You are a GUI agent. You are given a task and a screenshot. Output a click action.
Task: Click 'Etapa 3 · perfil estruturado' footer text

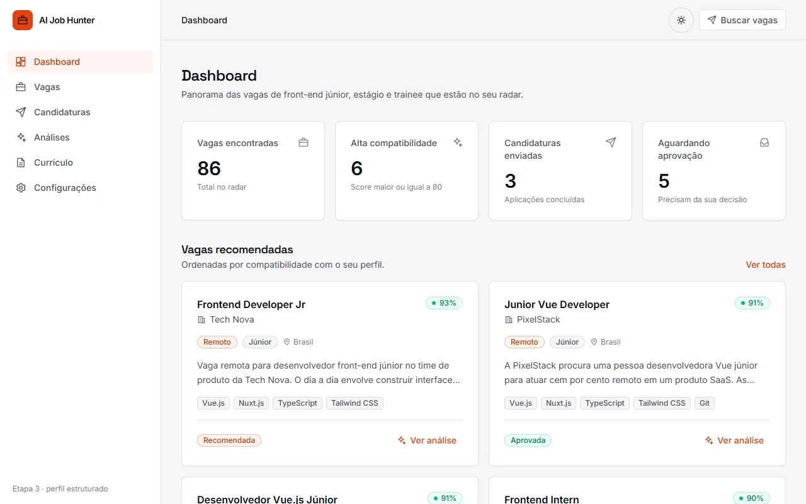pos(60,489)
